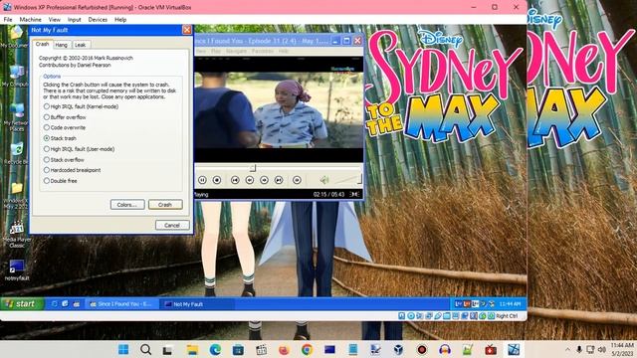Close the Not My Fault dialog

coord(187,30)
